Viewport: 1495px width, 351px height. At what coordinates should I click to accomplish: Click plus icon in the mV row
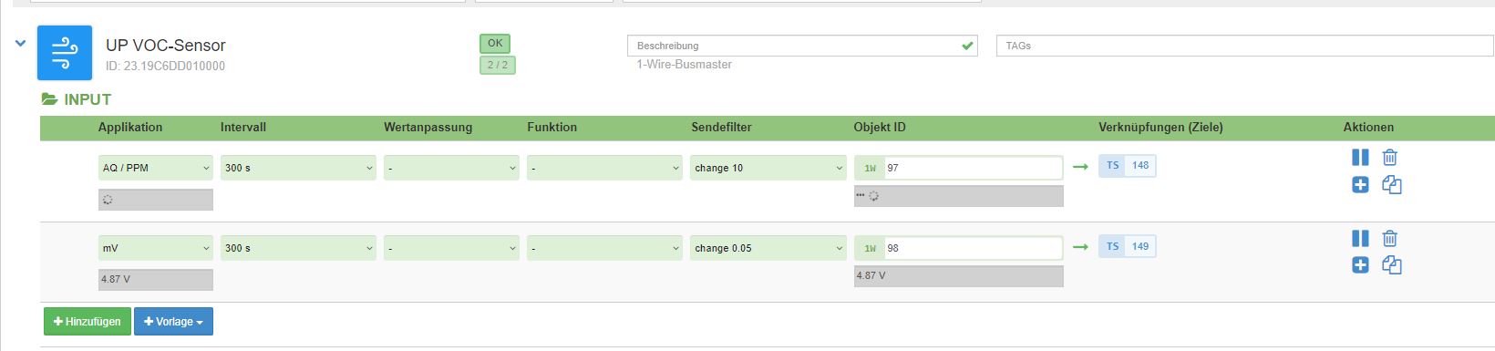(1360, 265)
